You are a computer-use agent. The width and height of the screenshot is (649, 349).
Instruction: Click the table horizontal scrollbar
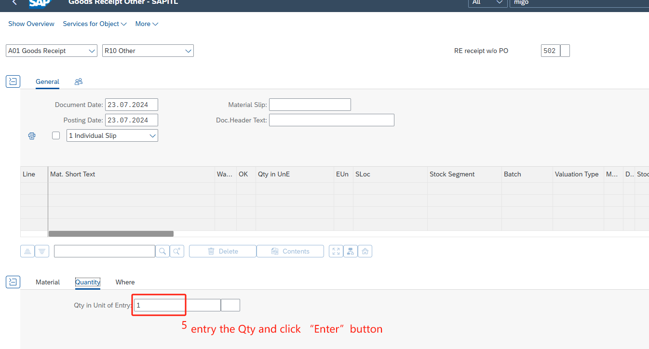pos(111,234)
